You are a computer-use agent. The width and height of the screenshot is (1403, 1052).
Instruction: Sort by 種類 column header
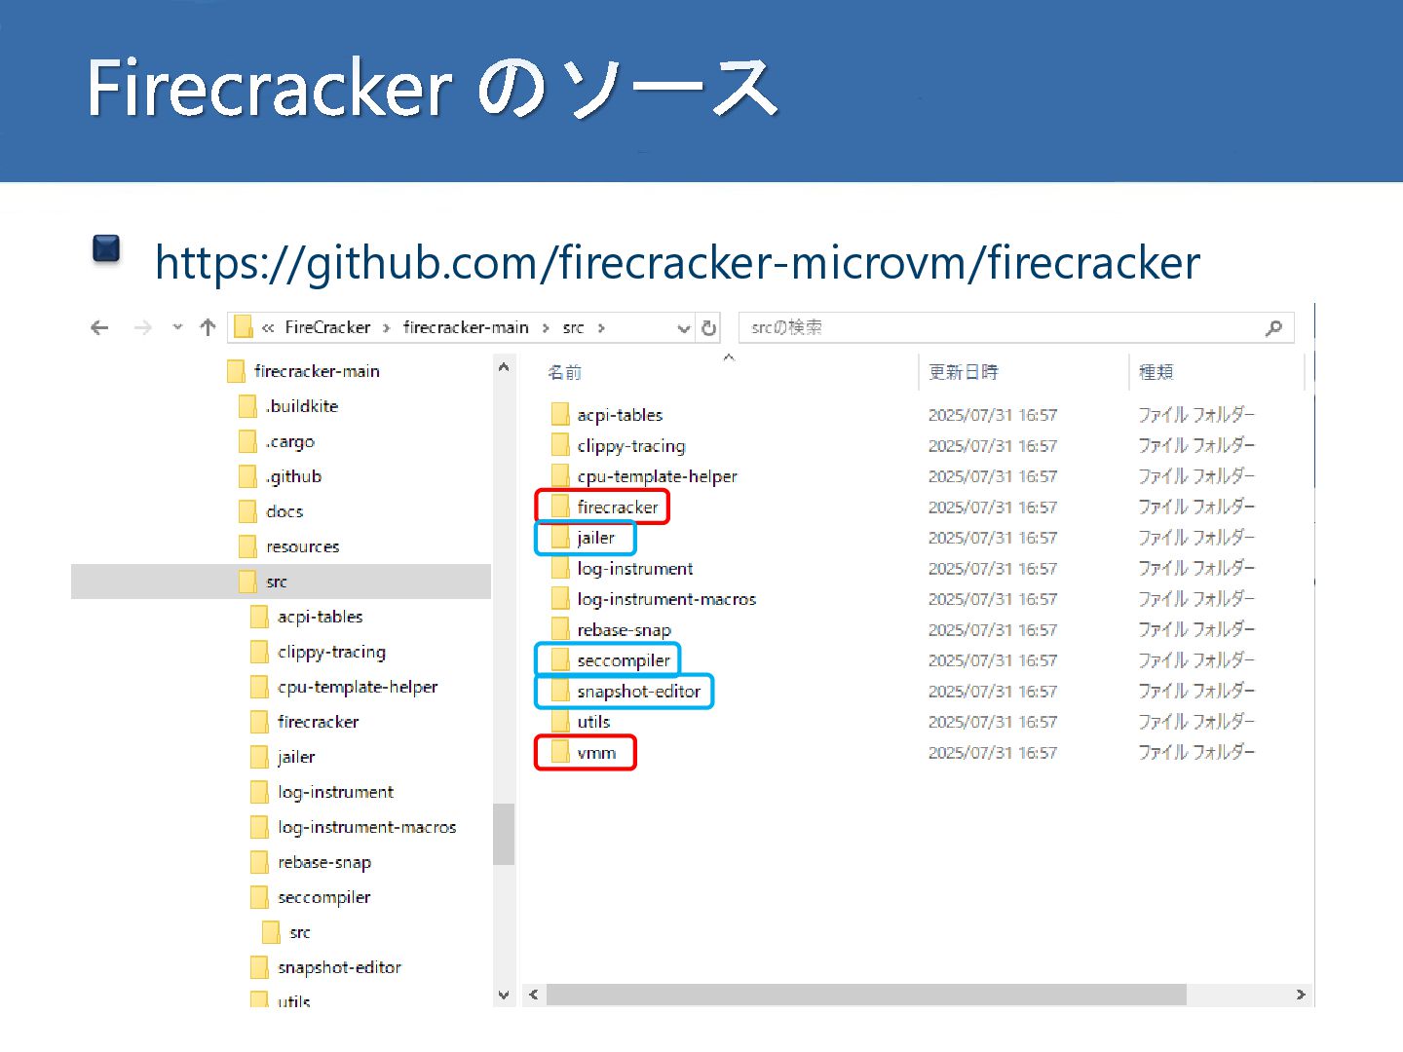(1156, 372)
